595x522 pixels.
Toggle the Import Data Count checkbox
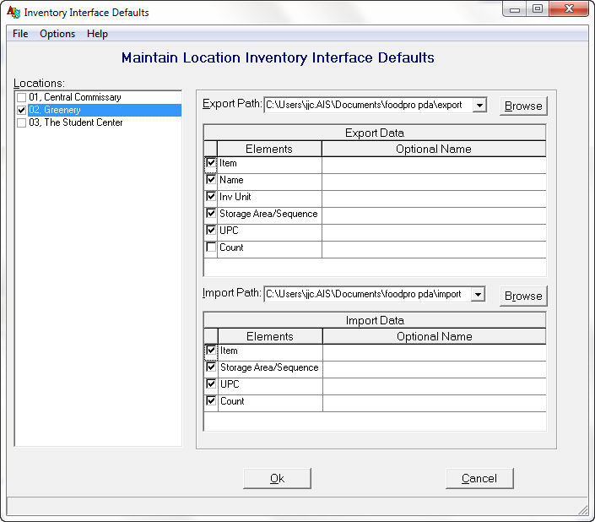pos(211,400)
